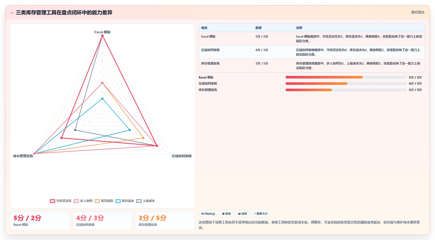435x240 pixels.
Task: Click the 在线协同表格 table row cell
Action: click(210, 50)
